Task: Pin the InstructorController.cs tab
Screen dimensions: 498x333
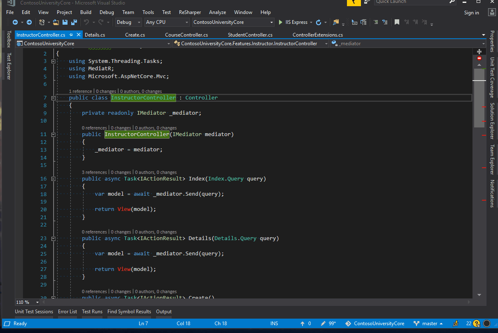Action: click(71, 35)
